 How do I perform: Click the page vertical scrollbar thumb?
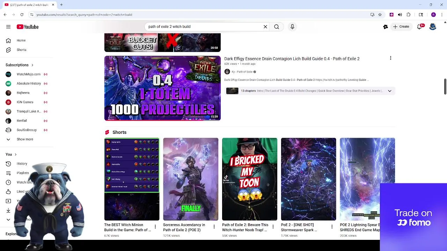pos(445,86)
